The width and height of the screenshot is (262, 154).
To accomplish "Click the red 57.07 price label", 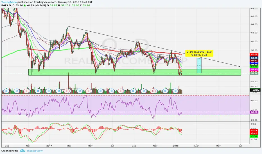I will [x=254, y=54].
